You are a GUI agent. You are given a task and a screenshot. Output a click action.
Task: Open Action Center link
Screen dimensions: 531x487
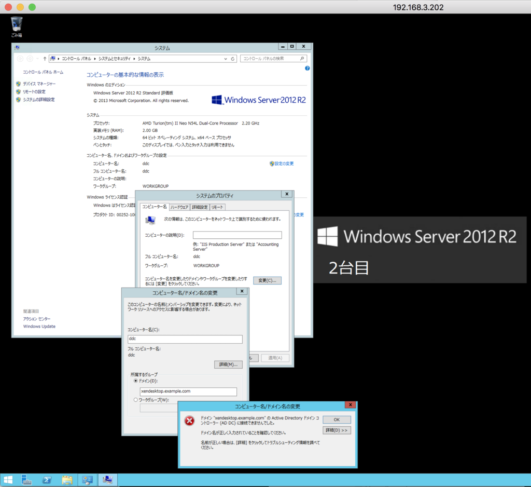click(37, 319)
